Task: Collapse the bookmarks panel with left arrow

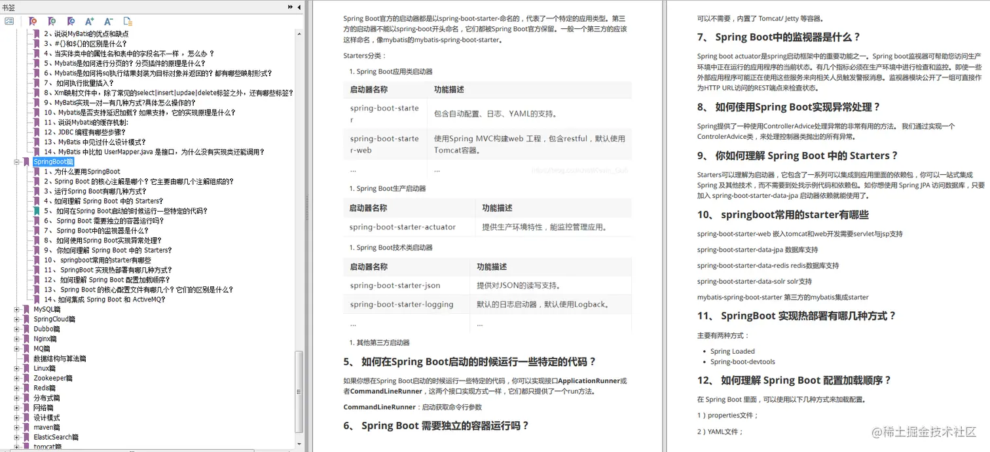Action: tap(298, 7)
